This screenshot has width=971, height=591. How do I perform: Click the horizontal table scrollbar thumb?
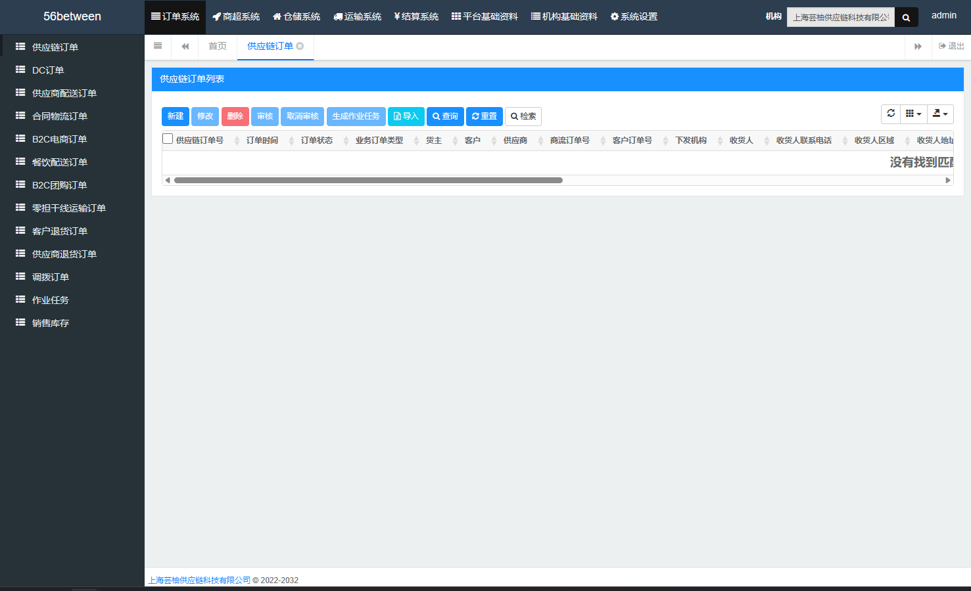pos(368,180)
